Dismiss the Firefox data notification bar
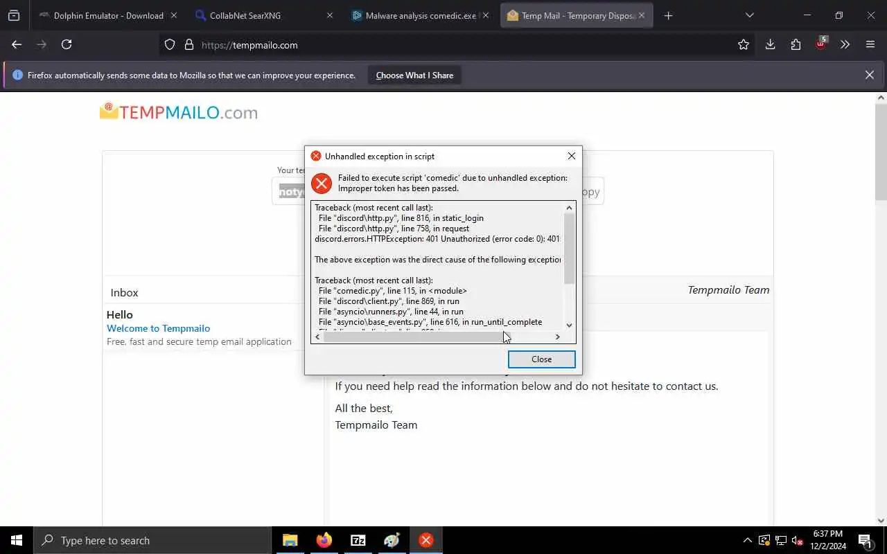 (869, 75)
